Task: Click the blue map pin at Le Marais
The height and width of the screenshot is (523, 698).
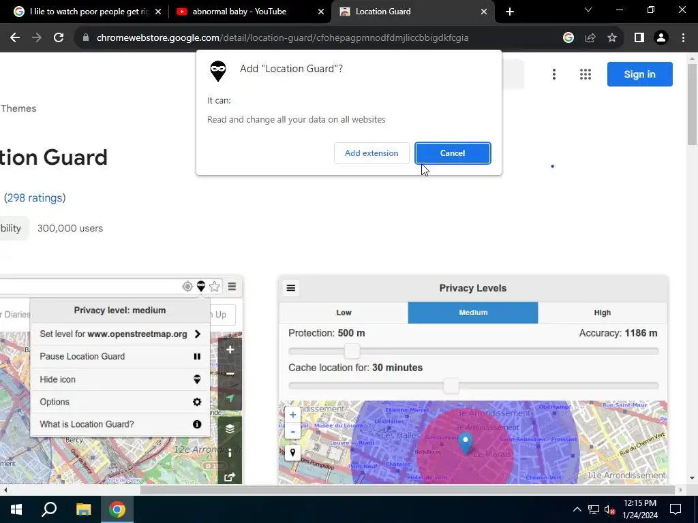Action: (466, 443)
